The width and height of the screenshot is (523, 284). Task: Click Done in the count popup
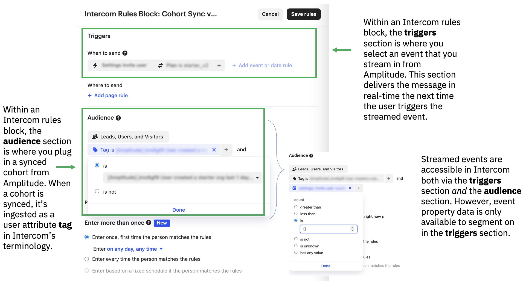pyautogui.click(x=326, y=266)
